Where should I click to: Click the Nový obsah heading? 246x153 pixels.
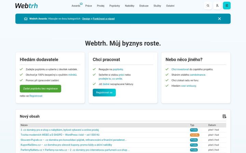pos(30,117)
